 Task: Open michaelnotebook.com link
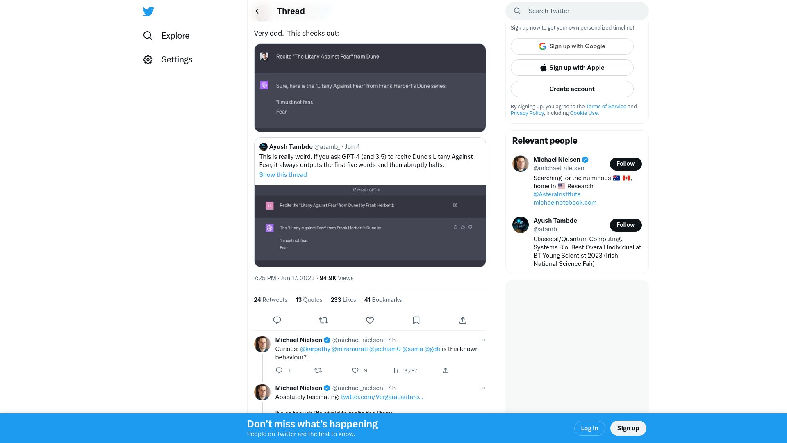(x=565, y=203)
